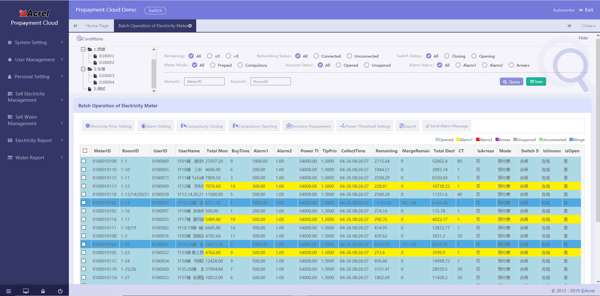The height and width of the screenshot is (296, 600).
Task: Click the file icon of tree node 018004
Action: coord(95,82)
